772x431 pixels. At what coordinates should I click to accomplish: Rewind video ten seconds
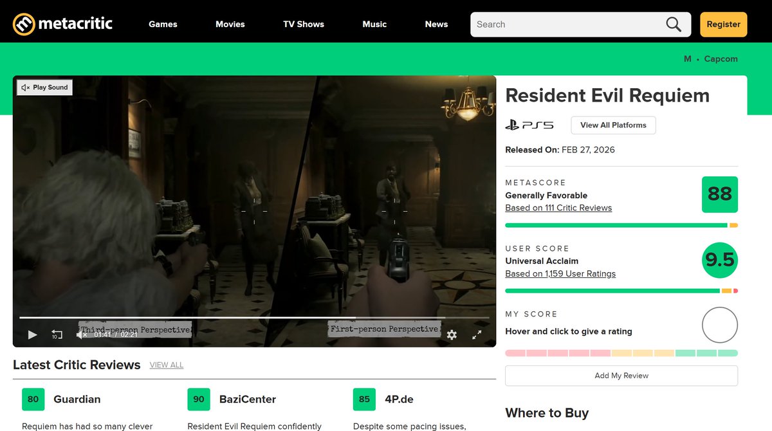[x=57, y=335]
